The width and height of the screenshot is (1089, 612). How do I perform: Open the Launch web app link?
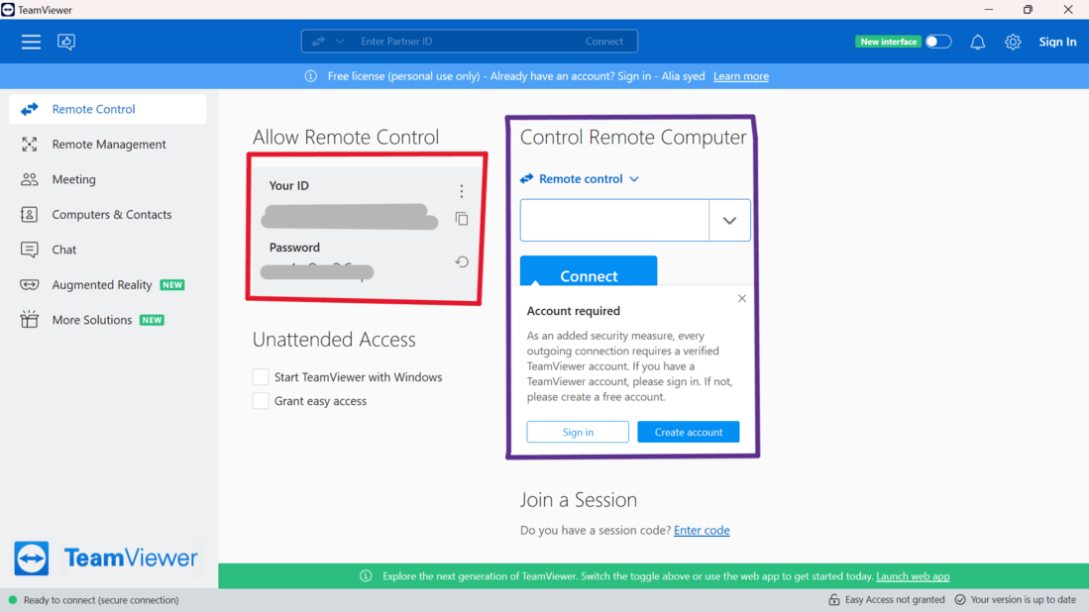point(913,576)
